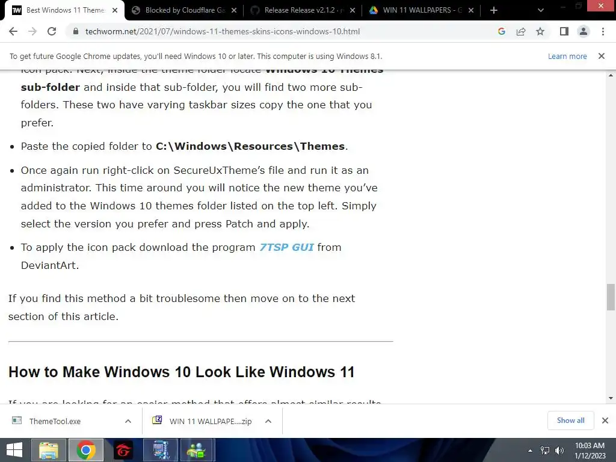Screen dimensions: 616x462
Task: Open the volume control tray icon
Action: coord(559,451)
